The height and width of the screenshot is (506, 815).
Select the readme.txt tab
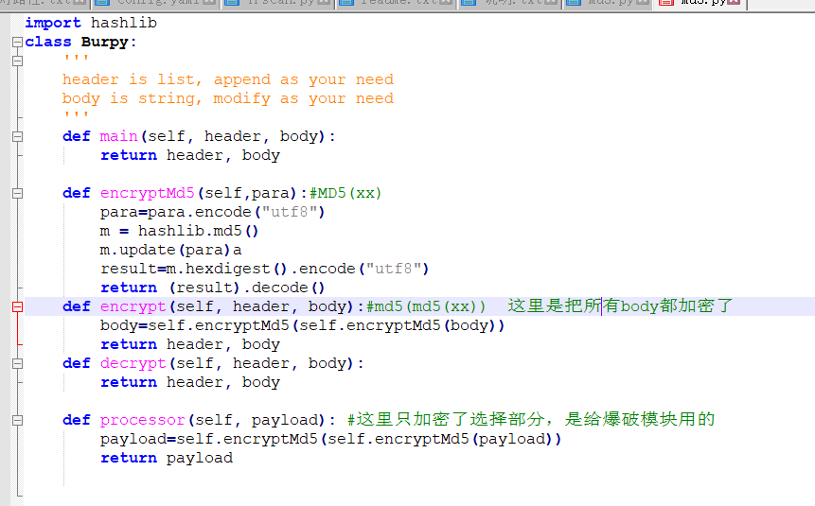pyautogui.click(x=393, y=3)
